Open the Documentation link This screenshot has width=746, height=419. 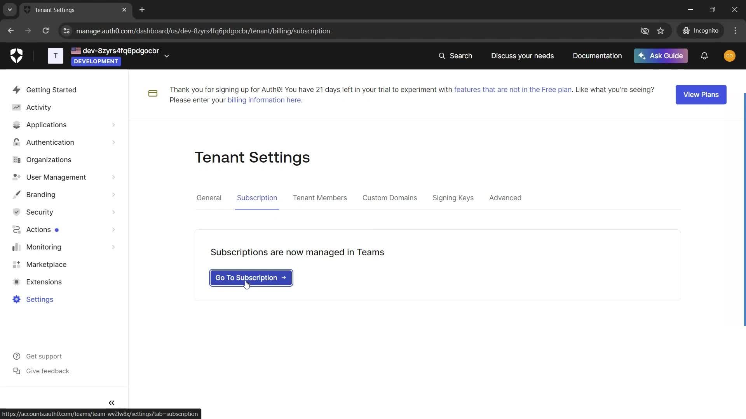597,56
